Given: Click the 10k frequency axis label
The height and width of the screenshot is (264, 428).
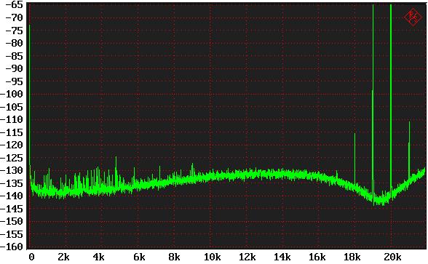Looking at the screenshot, I should coord(213,257).
